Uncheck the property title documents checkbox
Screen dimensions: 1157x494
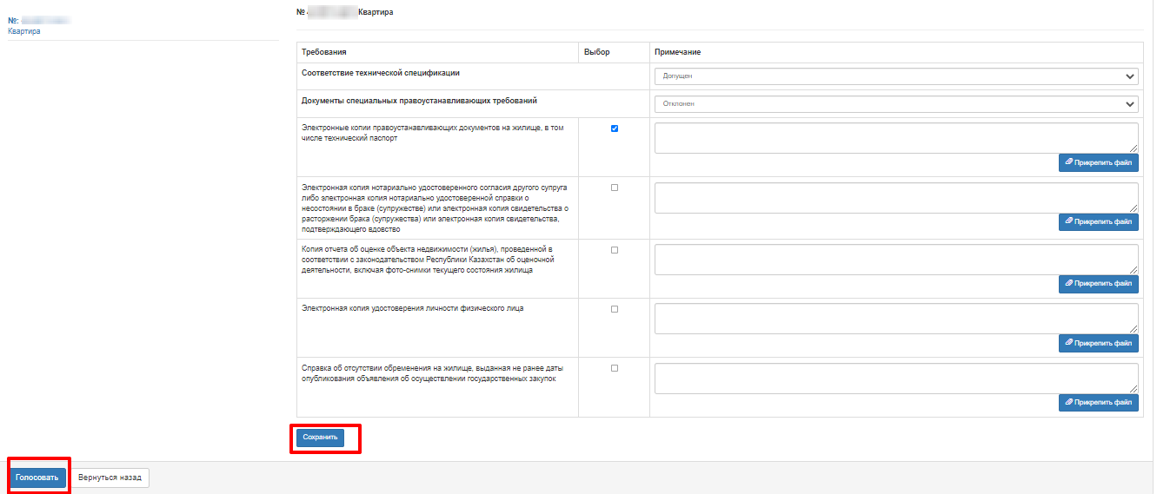pyautogui.click(x=615, y=128)
